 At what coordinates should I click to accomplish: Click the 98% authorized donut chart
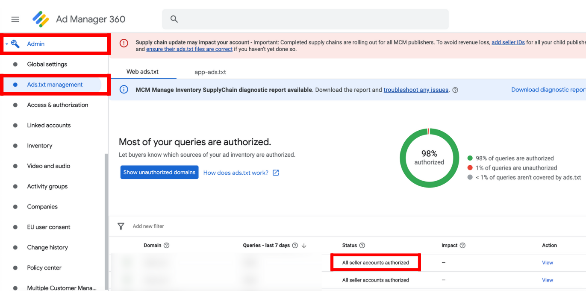[429, 158]
